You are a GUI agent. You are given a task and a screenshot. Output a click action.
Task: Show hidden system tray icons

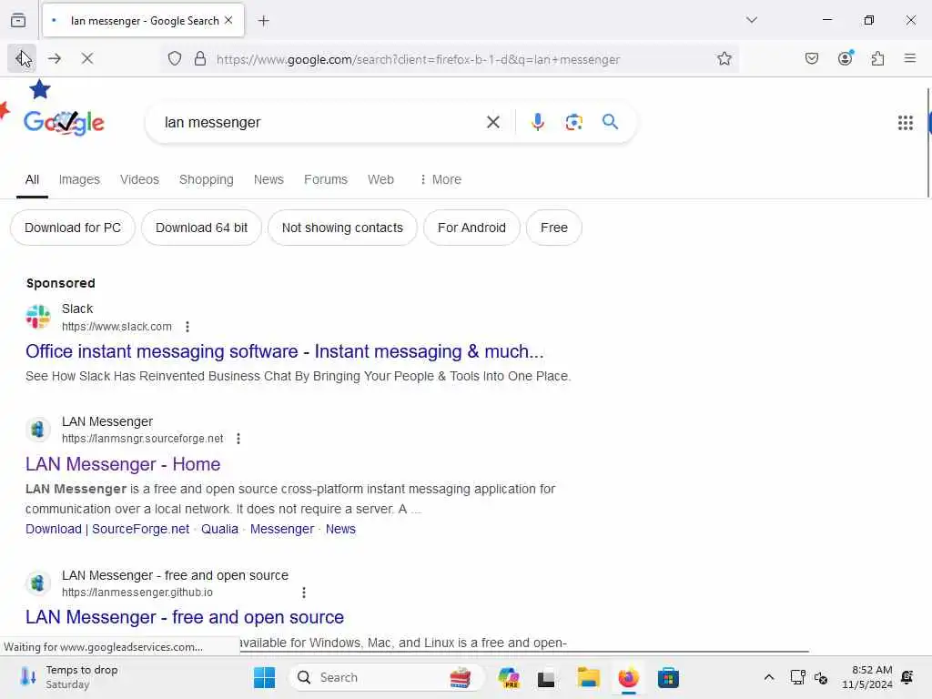pos(768,677)
